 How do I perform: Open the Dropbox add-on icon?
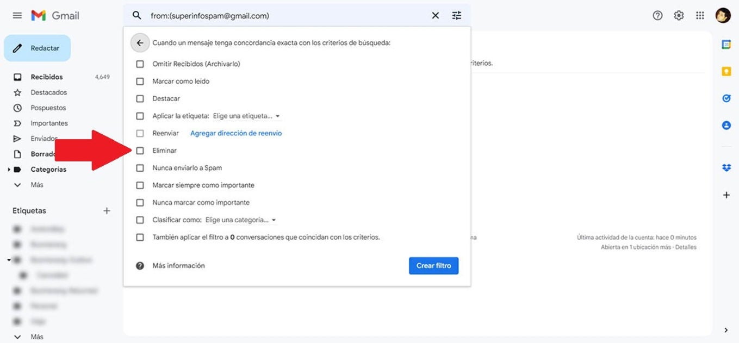point(726,168)
